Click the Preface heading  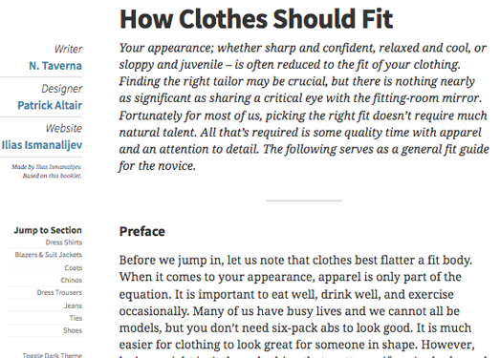click(x=141, y=232)
